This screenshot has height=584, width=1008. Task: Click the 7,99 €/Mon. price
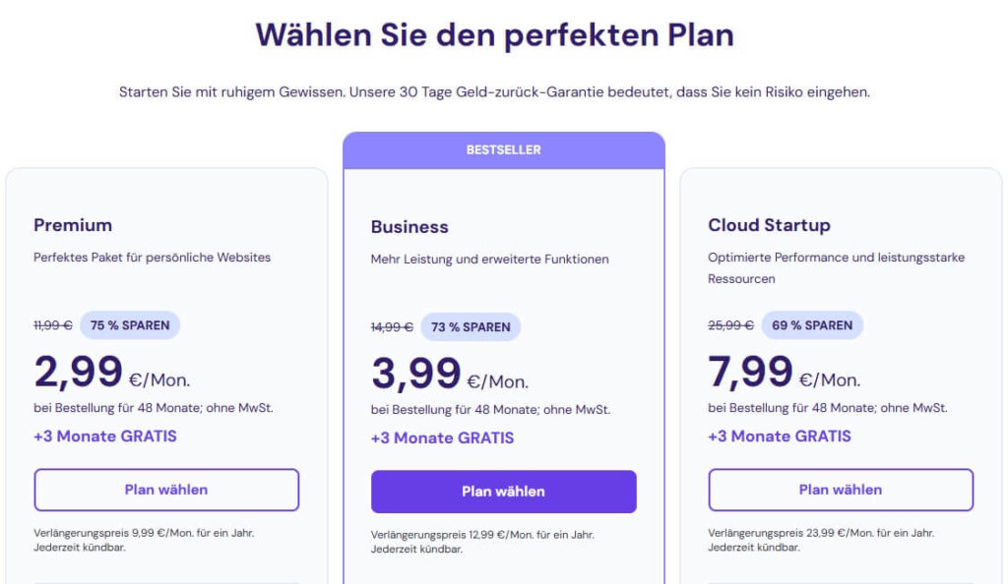(784, 374)
